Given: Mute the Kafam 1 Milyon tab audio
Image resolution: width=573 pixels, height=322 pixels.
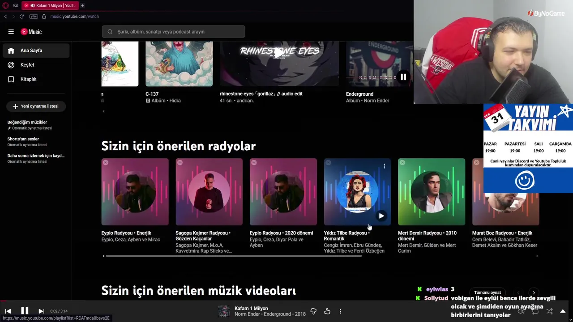Looking at the screenshot, I should point(33,5).
